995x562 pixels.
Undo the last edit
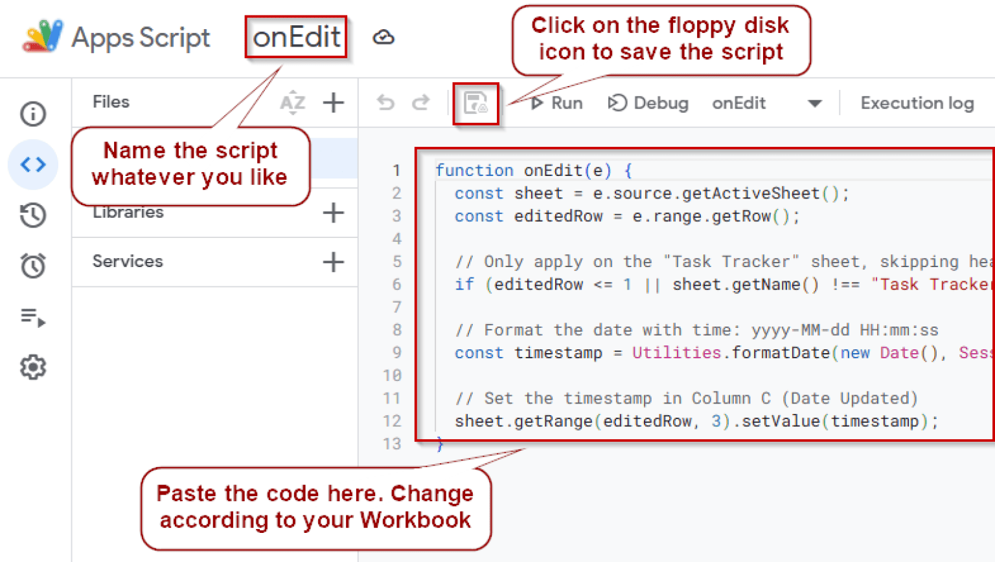pos(386,103)
